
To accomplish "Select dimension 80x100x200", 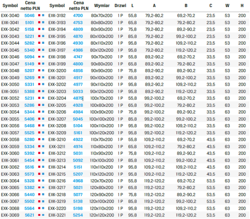I will pyautogui.click(x=102, y=36).
